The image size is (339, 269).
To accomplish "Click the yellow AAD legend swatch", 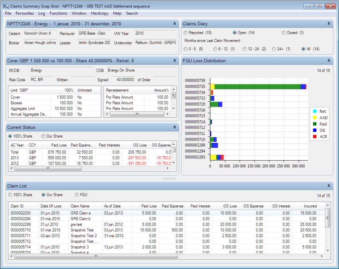I will pos(315,118).
